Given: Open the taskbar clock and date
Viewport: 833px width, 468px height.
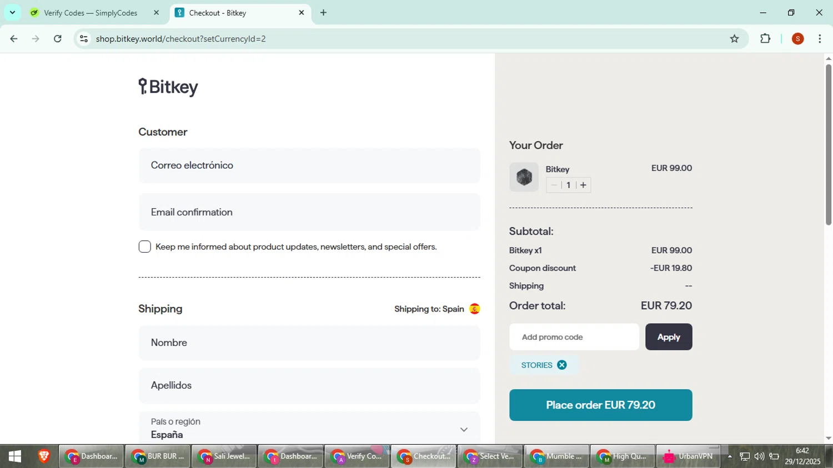Looking at the screenshot, I should click(x=802, y=456).
